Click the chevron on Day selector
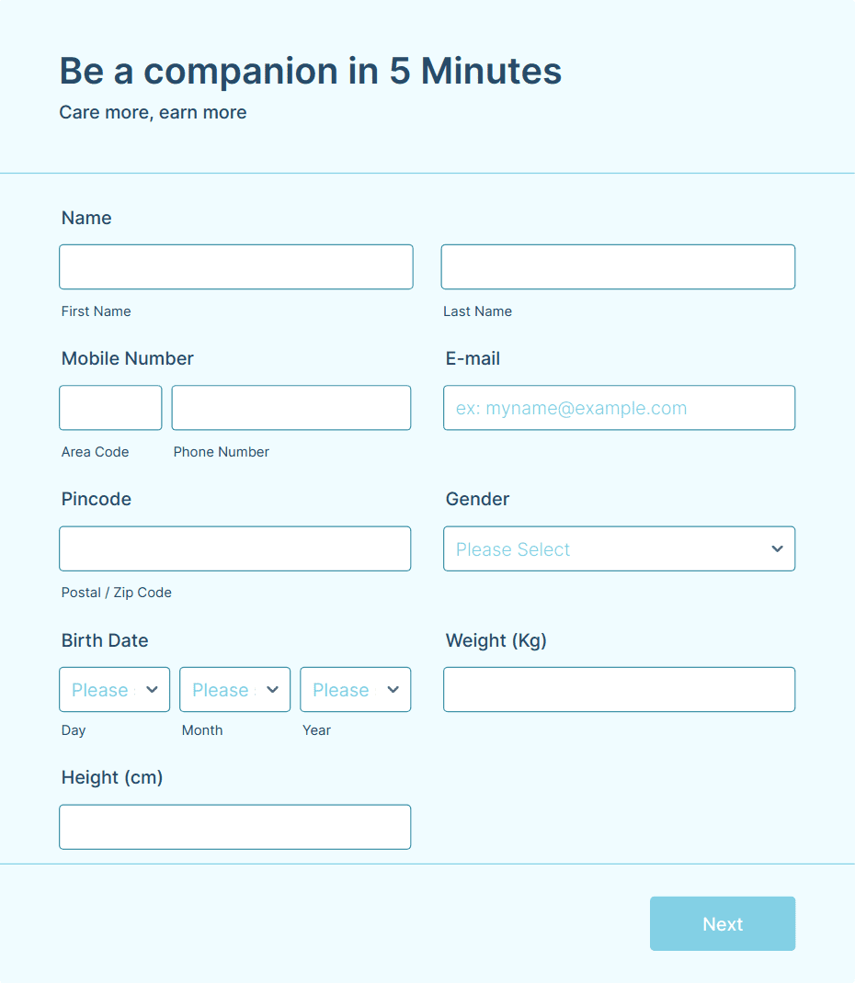 tap(152, 690)
